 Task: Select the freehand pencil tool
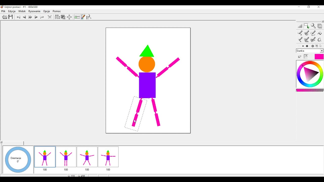pyautogui.click(x=300, y=33)
